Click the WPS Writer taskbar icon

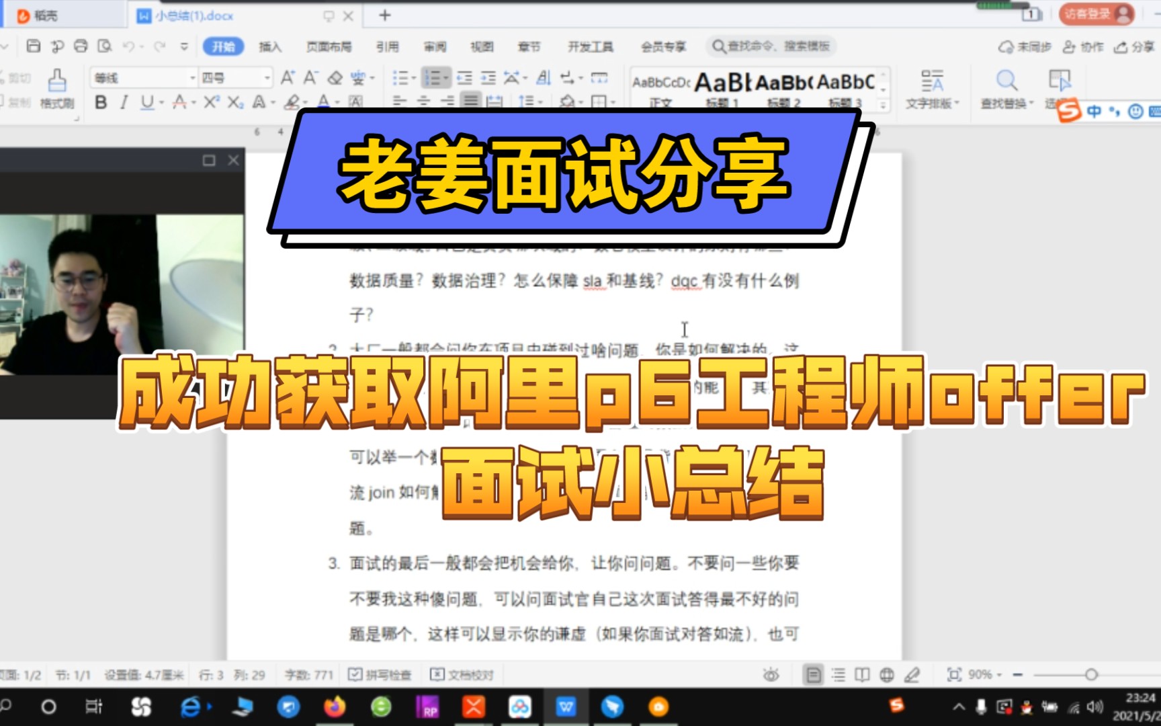tap(566, 707)
